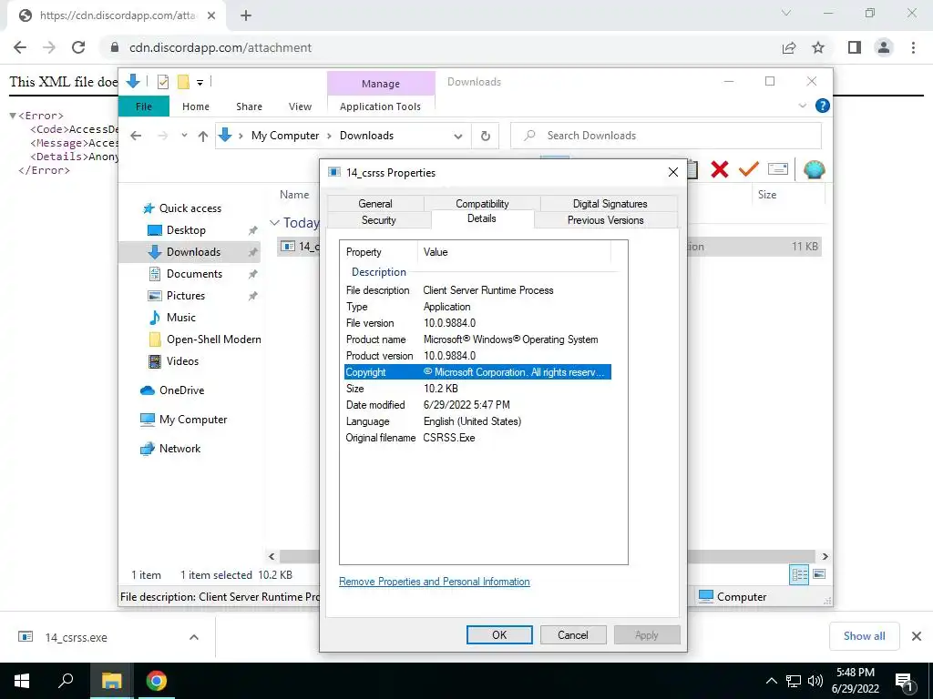Open the Application Tools ribbon tab
The image size is (933, 699).
tap(380, 106)
